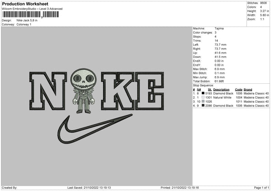Select the Jack Skellington figure in the design
Viewport: 271px width, 191px height.
pyautogui.click(x=83, y=91)
